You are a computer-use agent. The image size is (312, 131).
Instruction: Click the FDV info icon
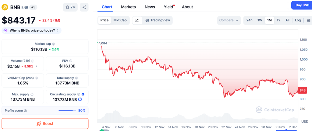71,61
